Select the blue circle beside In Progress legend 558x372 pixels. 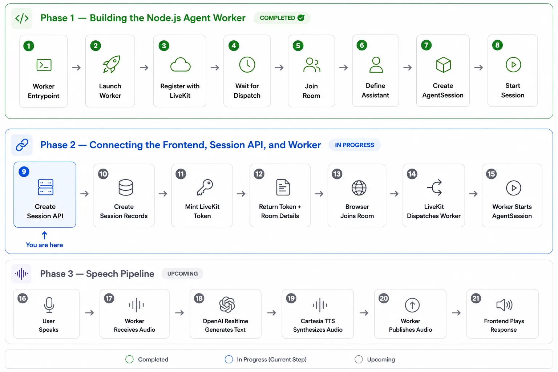(x=229, y=359)
